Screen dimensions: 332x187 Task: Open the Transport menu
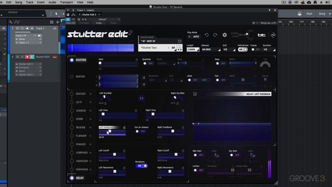click(x=66, y=2)
